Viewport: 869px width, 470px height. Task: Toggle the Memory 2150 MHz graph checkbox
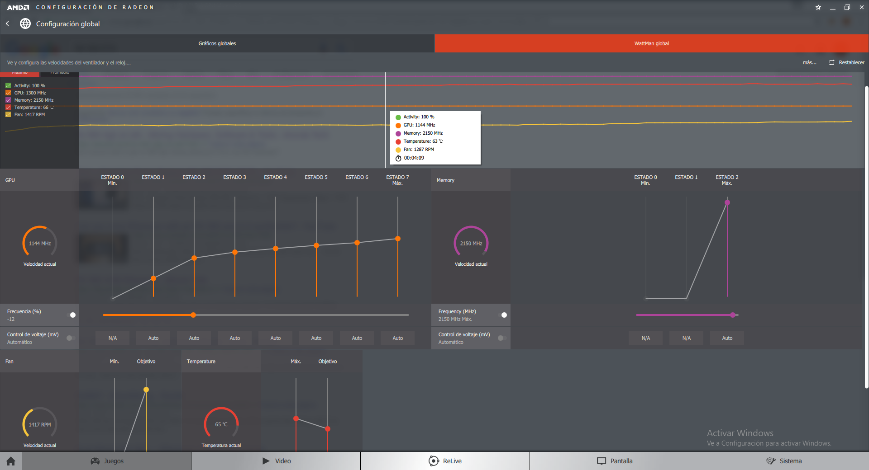click(x=8, y=100)
